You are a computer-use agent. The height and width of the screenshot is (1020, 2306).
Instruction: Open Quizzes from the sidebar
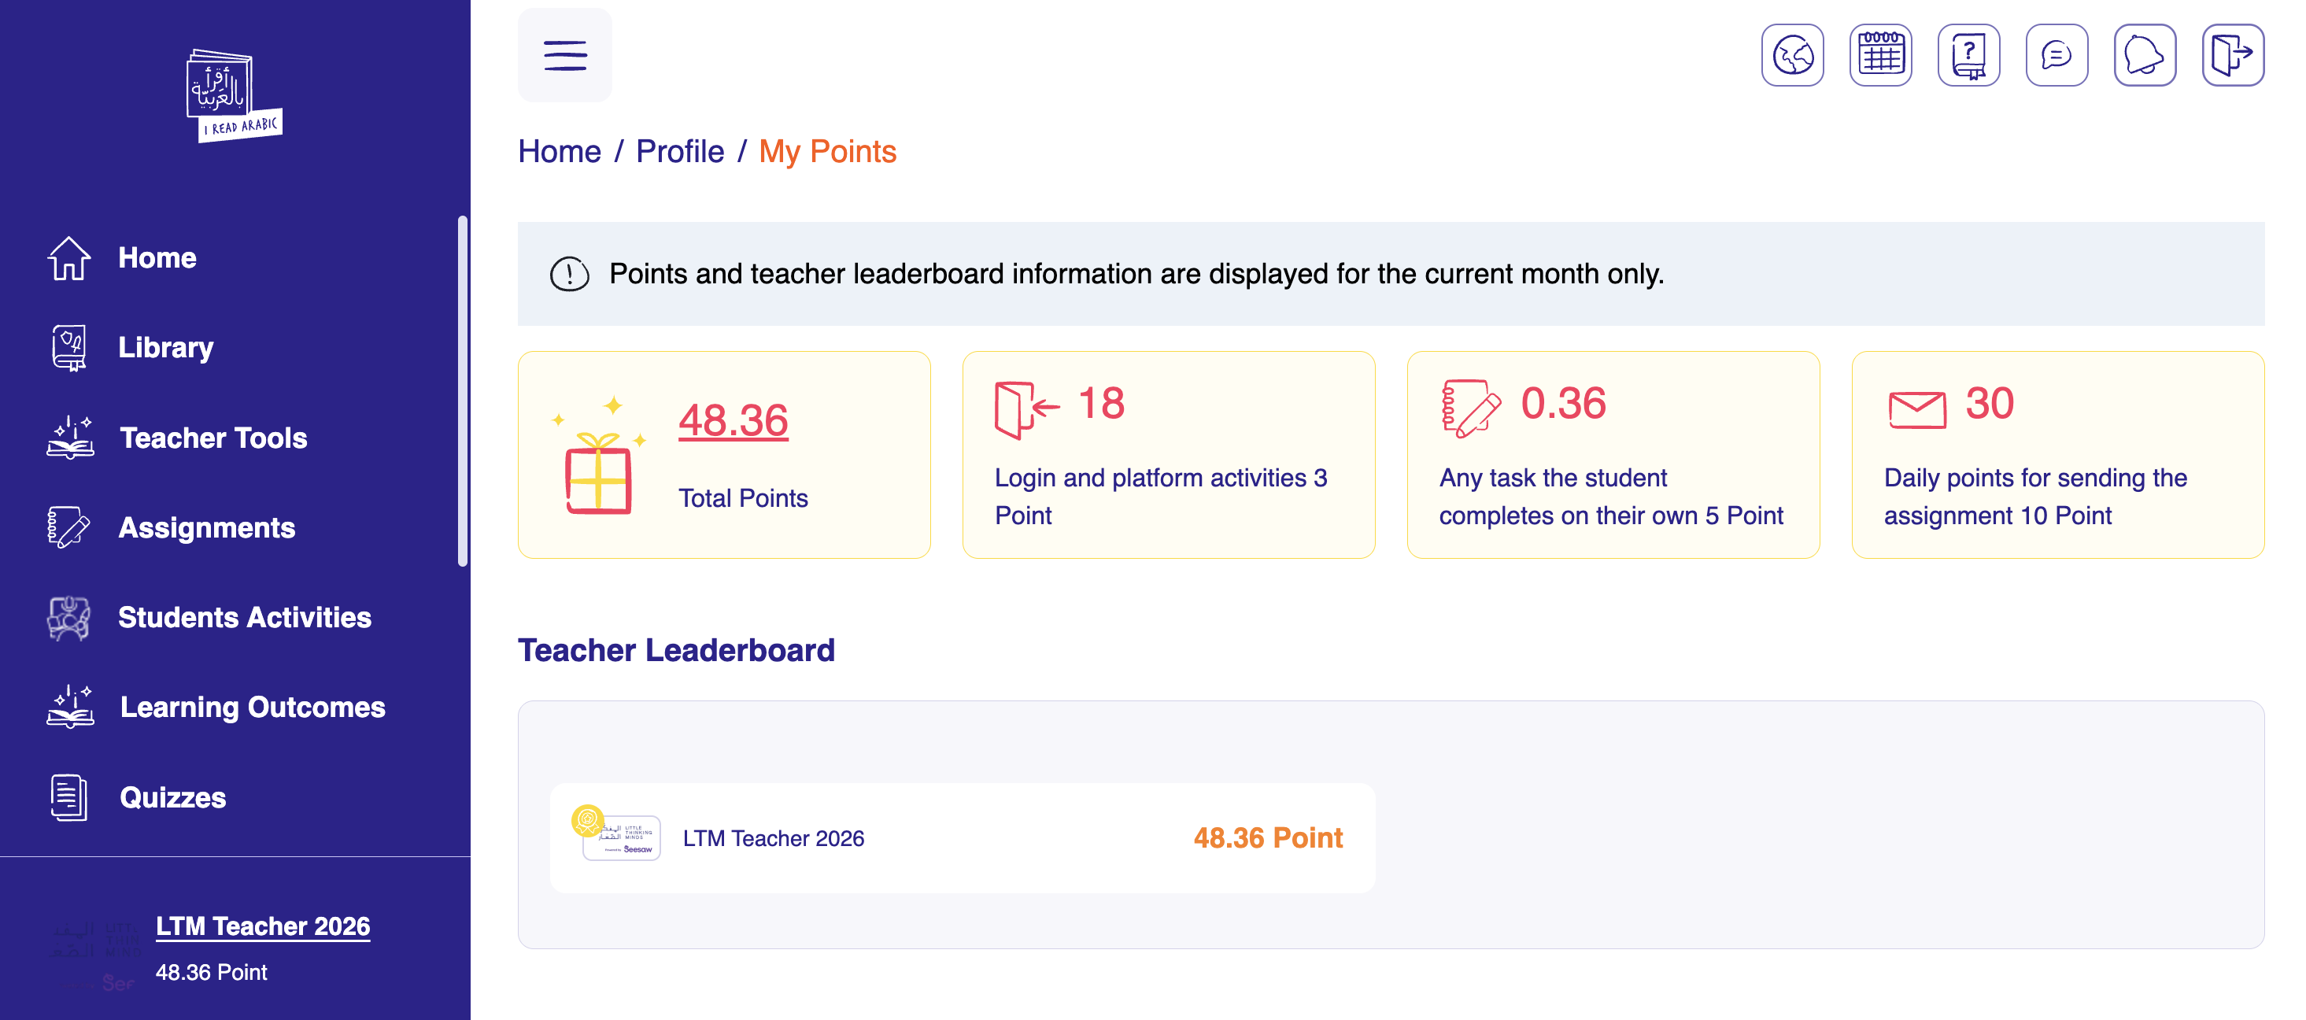point(173,797)
